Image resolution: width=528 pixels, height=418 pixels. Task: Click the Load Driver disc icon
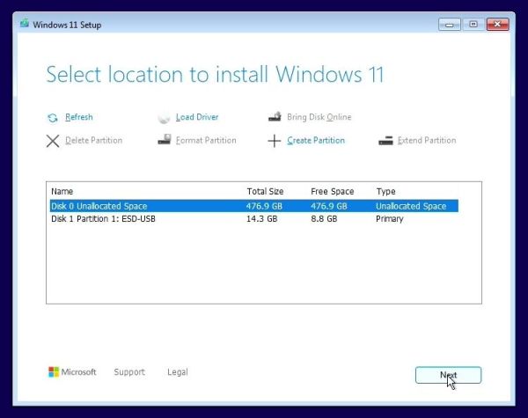tap(164, 118)
